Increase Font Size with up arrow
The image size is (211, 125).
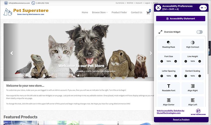coord(176,61)
